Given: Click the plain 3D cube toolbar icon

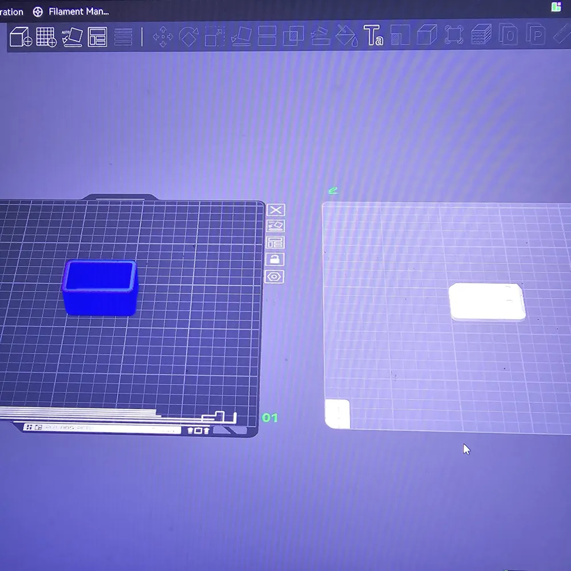Looking at the screenshot, I should coord(427,35).
